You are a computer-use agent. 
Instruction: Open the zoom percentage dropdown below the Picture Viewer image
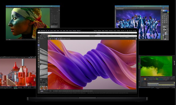click(50, 91)
